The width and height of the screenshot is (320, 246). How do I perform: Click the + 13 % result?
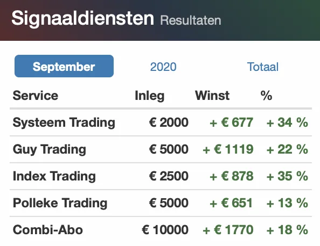(287, 203)
